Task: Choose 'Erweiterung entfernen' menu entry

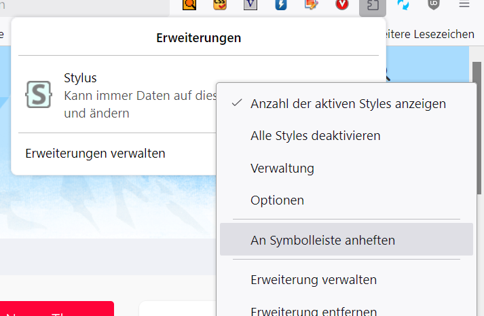Action: click(x=313, y=311)
